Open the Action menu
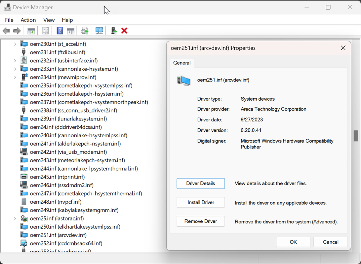Viewport: 361px width, 264px height. coord(28,20)
